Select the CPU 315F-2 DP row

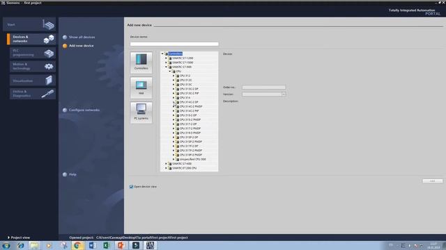tap(189, 137)
